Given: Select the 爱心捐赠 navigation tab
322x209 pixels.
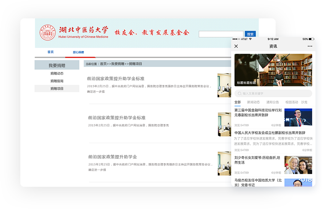Looking at the screenshot, I should click(78, 52).
